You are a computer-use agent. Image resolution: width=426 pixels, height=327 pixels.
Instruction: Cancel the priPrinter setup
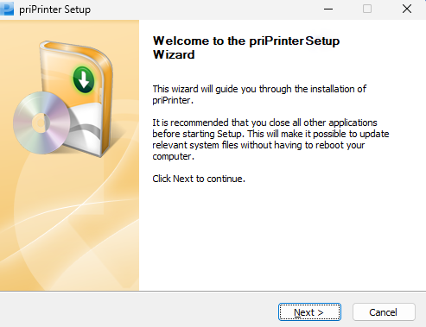pos(384,312)
